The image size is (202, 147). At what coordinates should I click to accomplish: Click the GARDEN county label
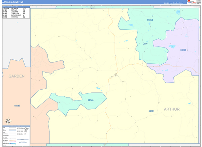point(16,76)
